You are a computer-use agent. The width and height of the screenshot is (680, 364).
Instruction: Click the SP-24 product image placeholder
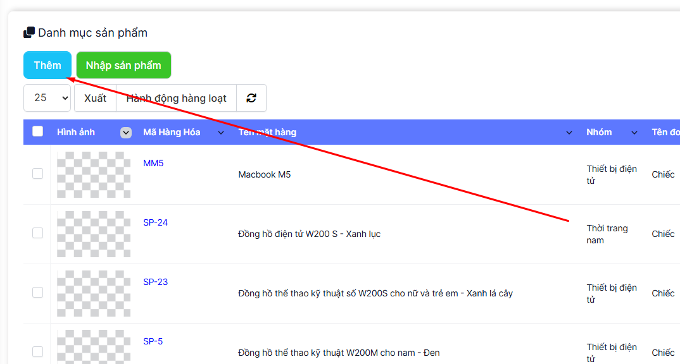coord(94,234)
